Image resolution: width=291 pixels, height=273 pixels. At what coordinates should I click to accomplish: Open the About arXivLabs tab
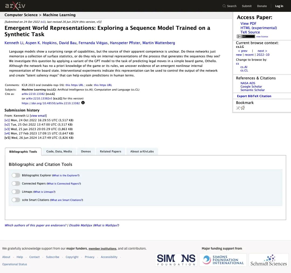tap(142, 151)
